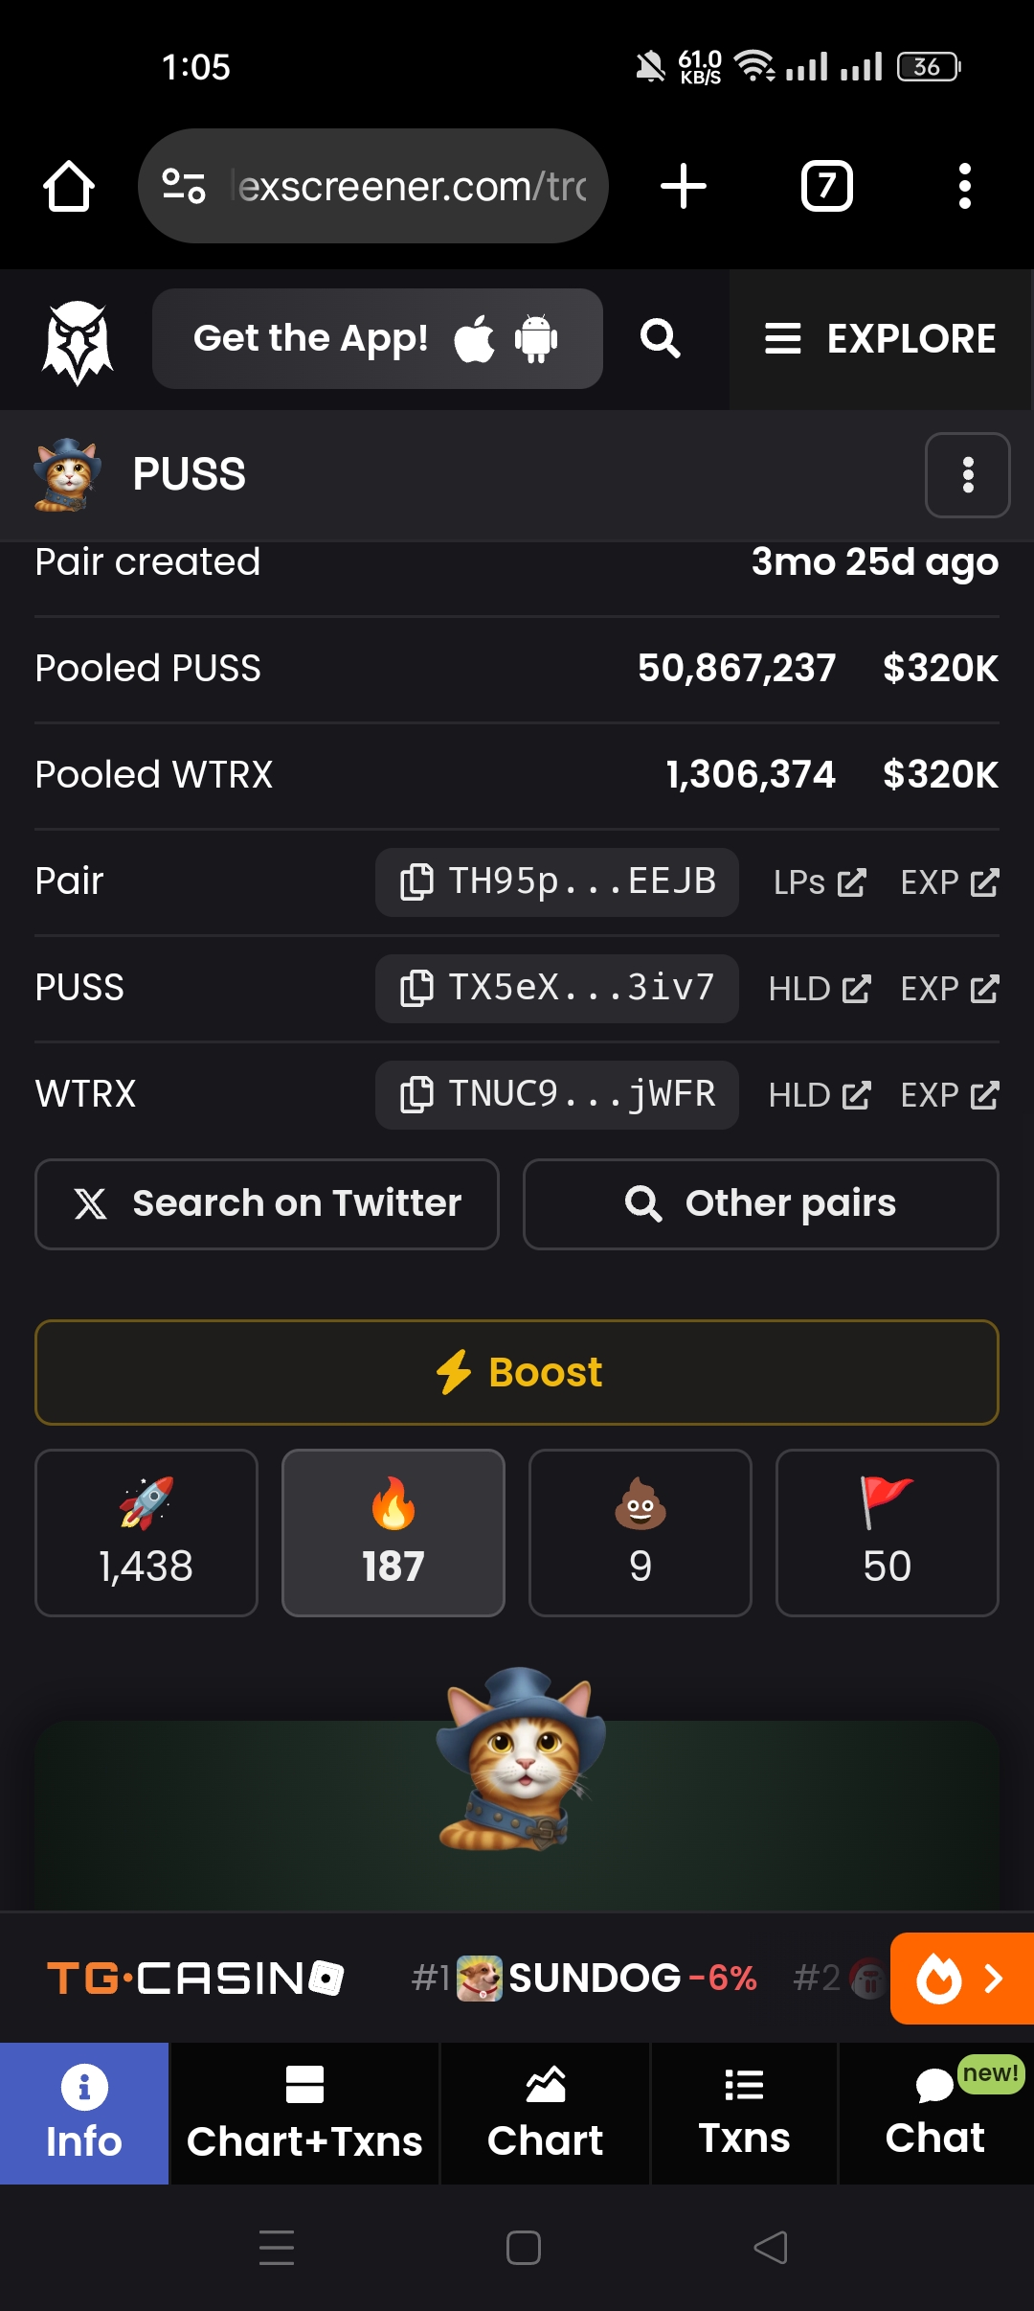Toggle the poop reaction showing 9
The height and width of the screenshot is (2311, 1034).
(641, 1532)
